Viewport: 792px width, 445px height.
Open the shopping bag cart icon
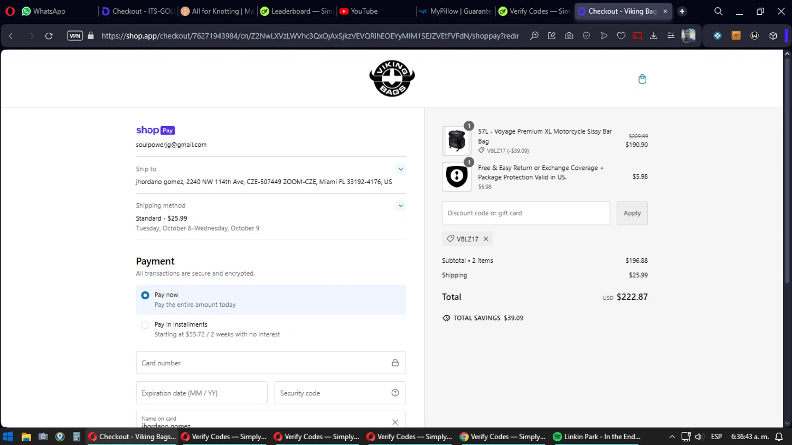point(642,79)
